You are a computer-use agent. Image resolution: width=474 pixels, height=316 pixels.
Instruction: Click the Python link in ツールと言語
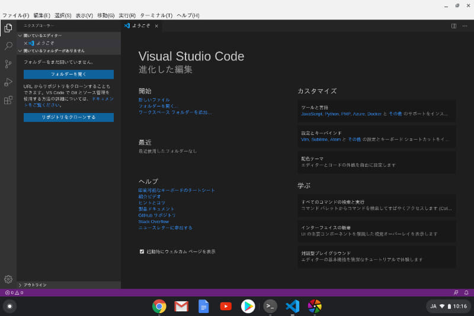[332, 114]
